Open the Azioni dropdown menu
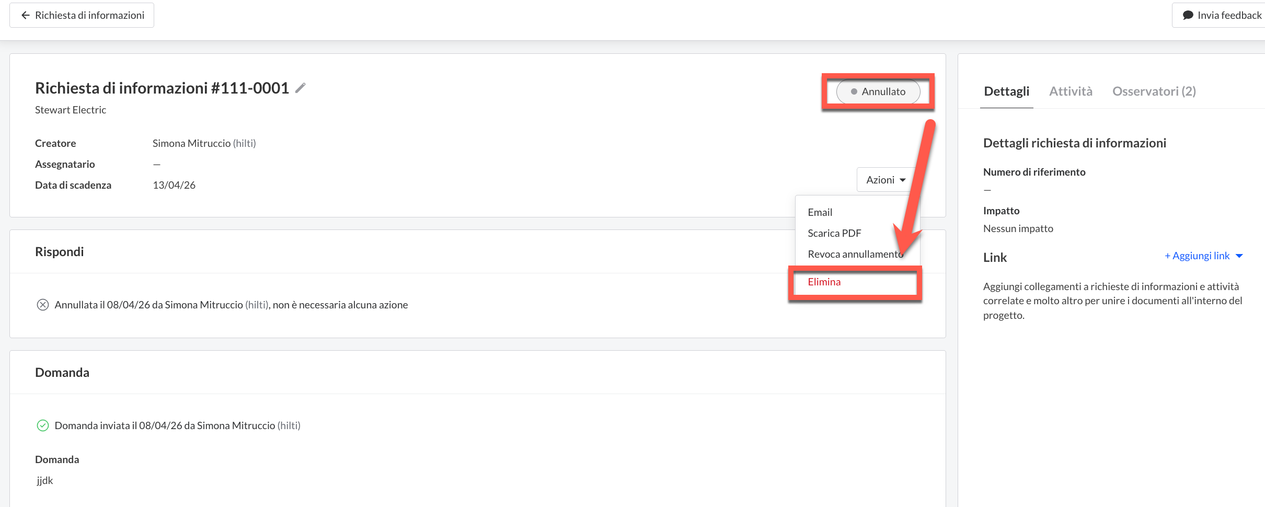The height and width of the screenshot is (507, 1265). pyautogui.click(x=885, y=180)
